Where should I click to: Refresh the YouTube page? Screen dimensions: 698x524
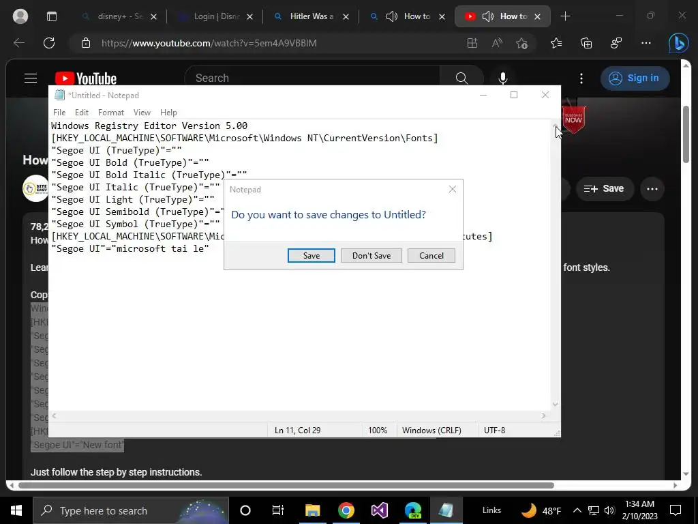pyautogui.click(x=49, y=43)
